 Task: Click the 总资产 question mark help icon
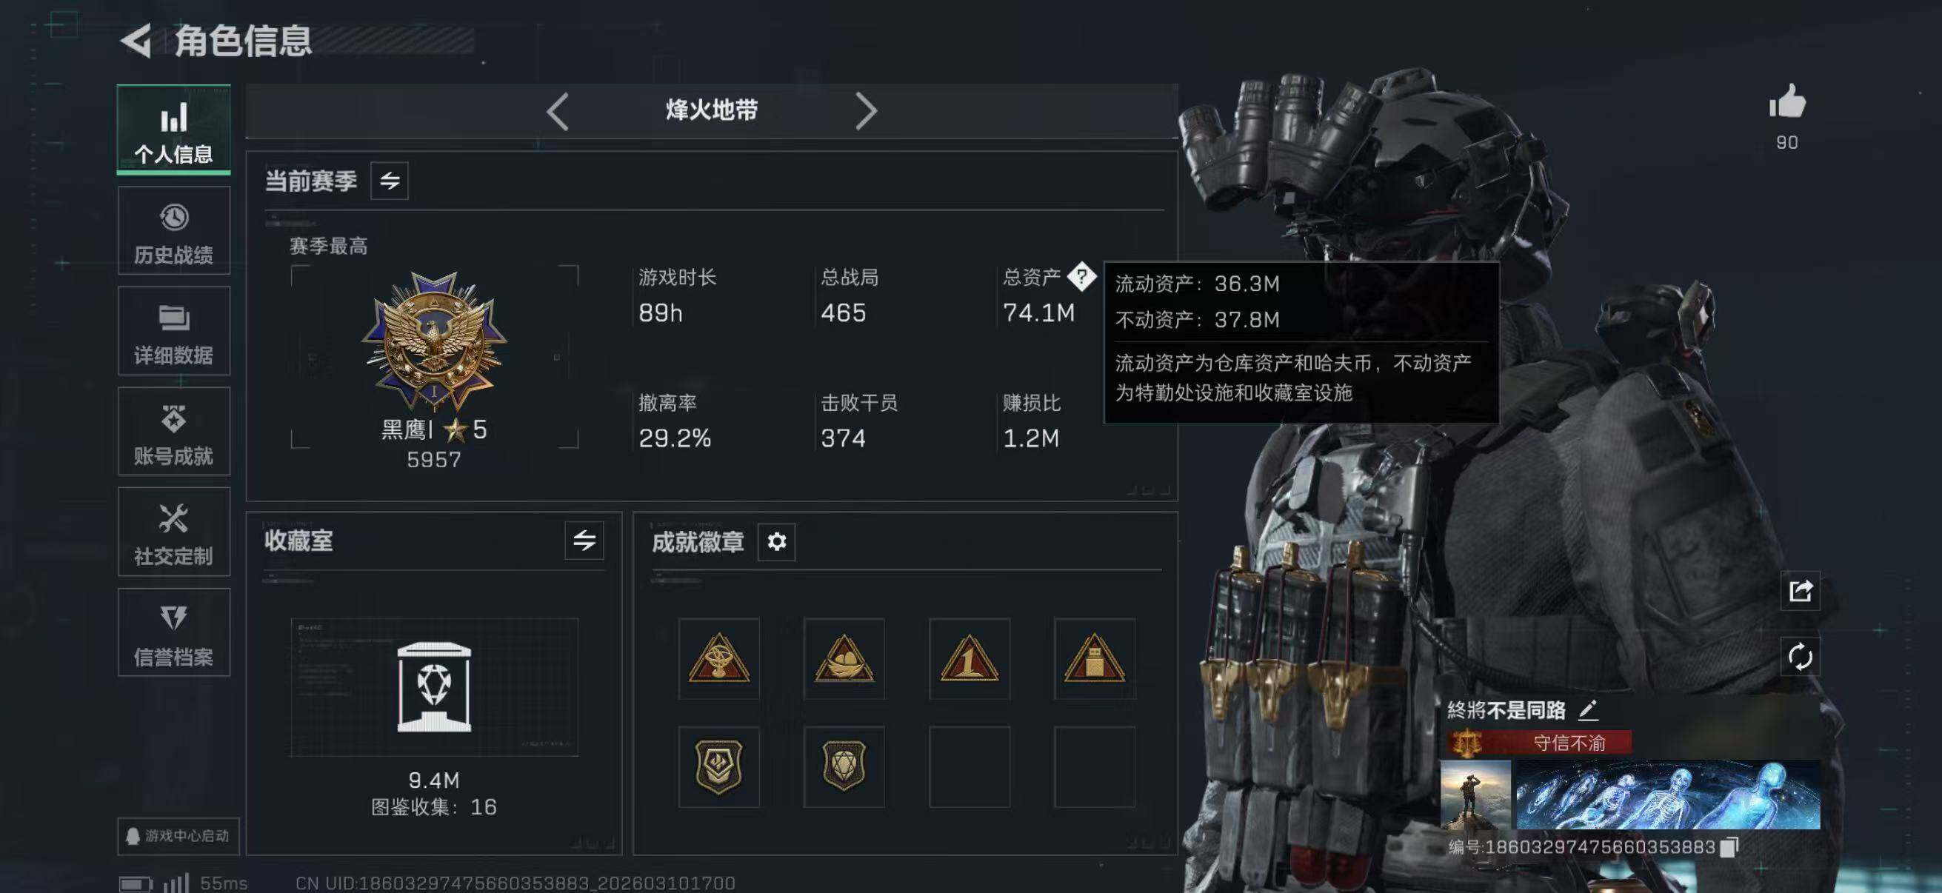point(1082,277)
